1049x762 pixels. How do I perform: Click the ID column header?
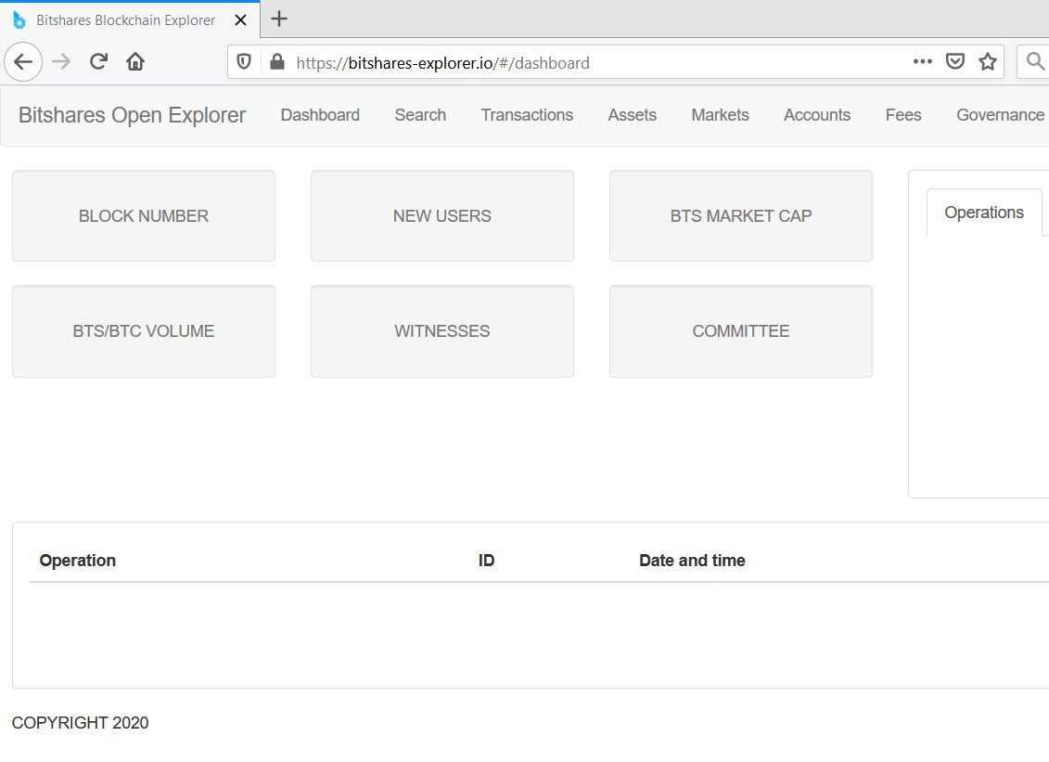point(486,561)
